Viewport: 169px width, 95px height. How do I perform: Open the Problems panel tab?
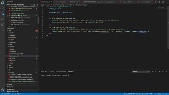(44, 72)
